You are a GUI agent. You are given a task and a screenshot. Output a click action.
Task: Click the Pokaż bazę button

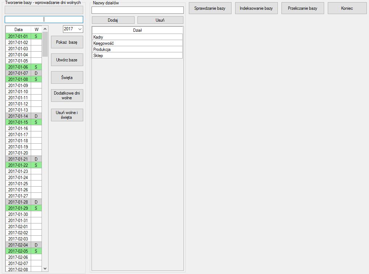click(x=67, y=42)
